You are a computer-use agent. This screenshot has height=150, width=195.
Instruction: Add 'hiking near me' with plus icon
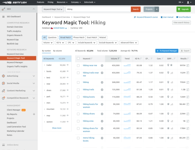(102, 65)
